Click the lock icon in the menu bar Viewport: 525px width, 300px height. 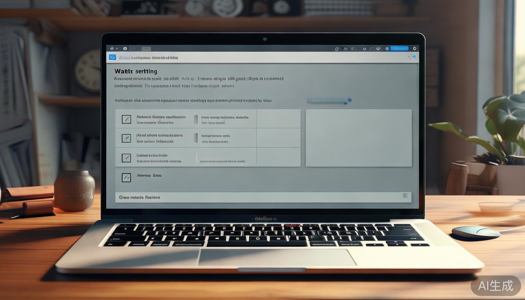point(387,49)
